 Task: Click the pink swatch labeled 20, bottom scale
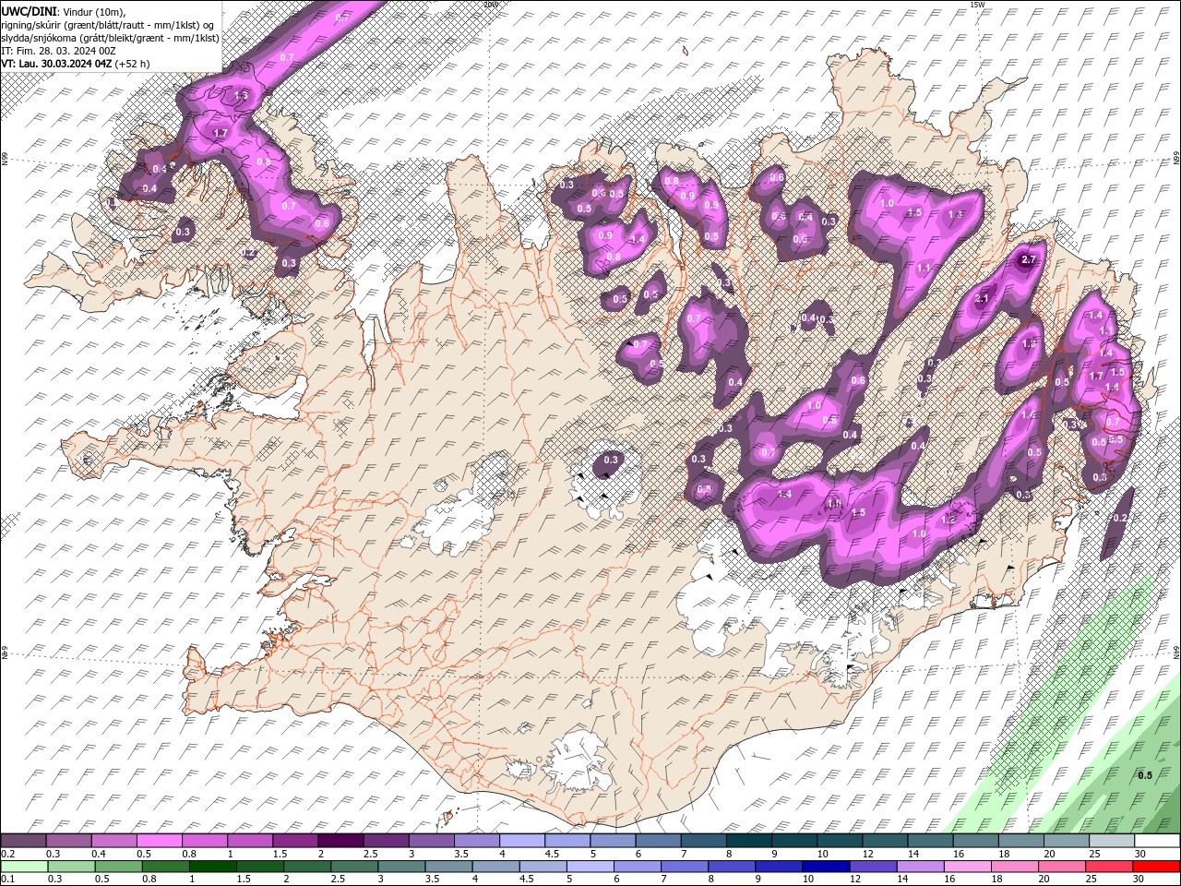1063,867
